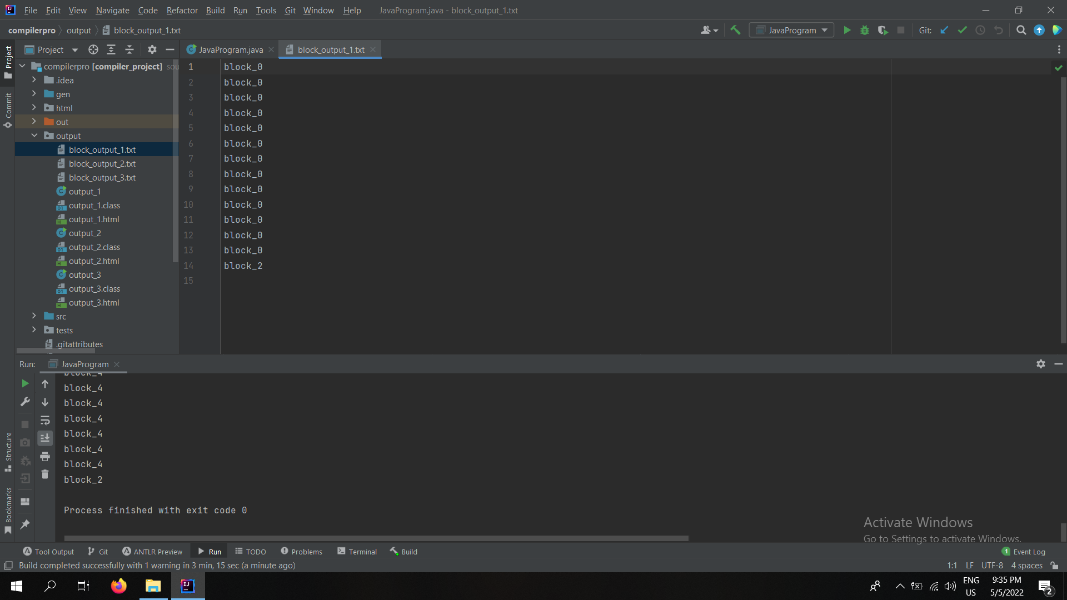Click the Git commit checkmark icon
The width and height of the screenshot is (1067, 600).
pos(962,31)
